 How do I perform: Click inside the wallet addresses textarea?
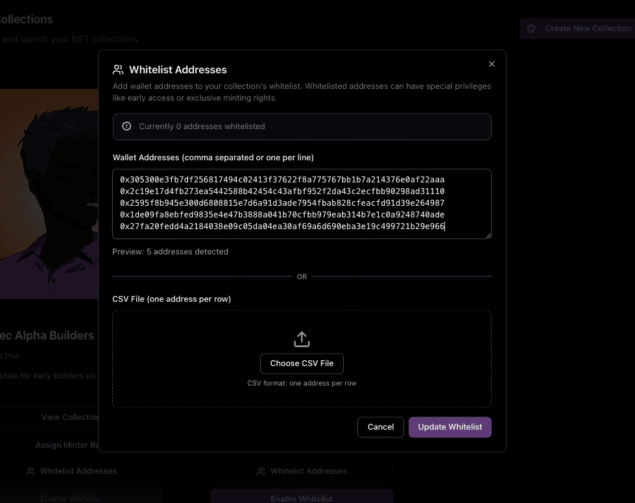[302, 202]
